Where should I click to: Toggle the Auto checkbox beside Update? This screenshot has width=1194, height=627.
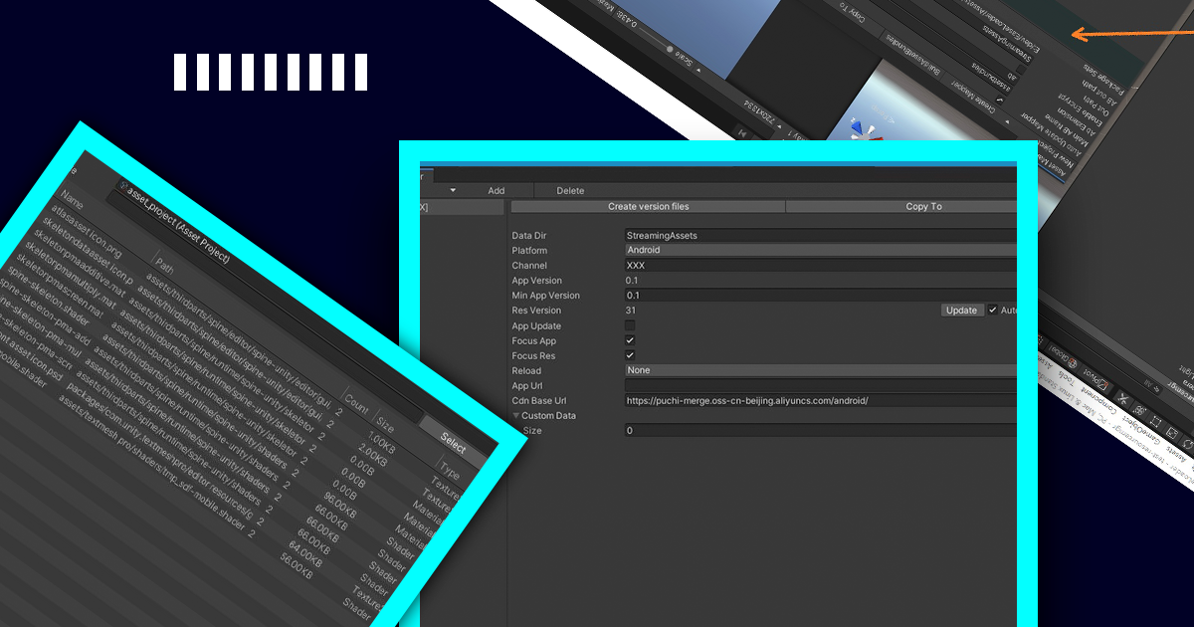tap(992, 310)
